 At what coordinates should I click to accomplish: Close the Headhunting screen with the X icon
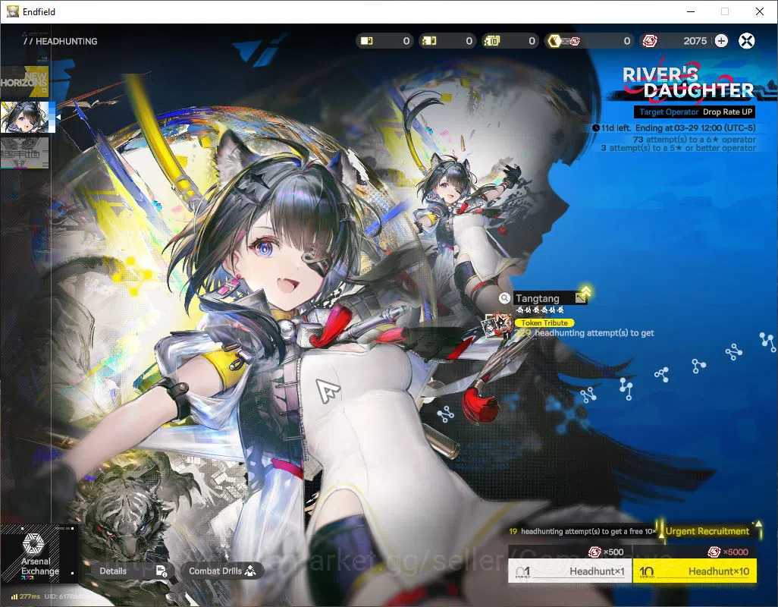(746, 41)
